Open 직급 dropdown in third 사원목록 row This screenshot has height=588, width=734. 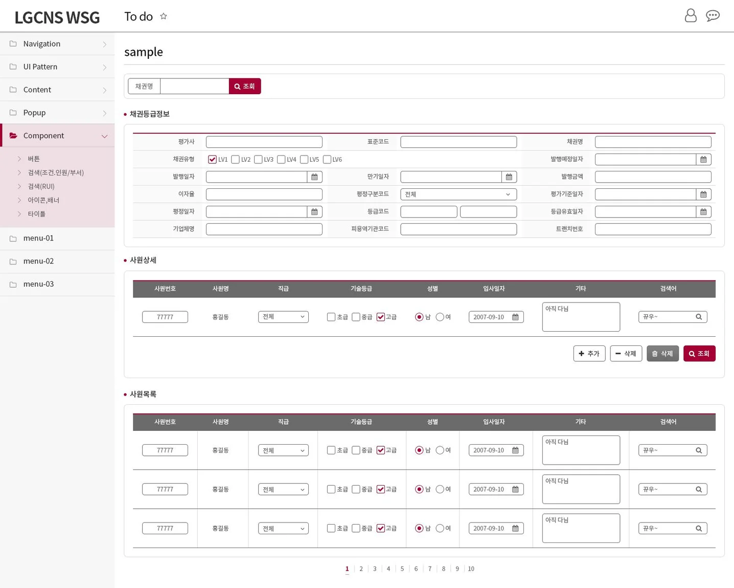283,528
